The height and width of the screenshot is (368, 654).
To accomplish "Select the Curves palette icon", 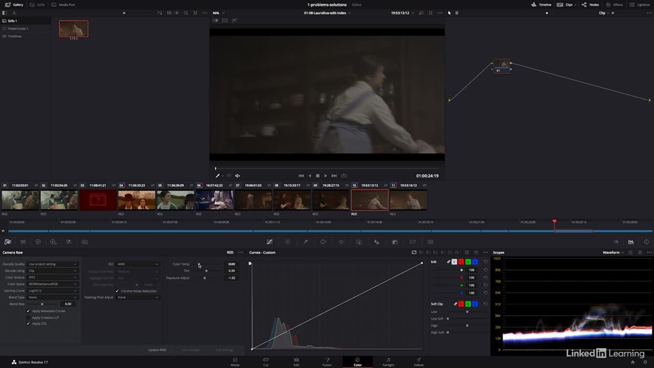I will (x=269, y=242).
